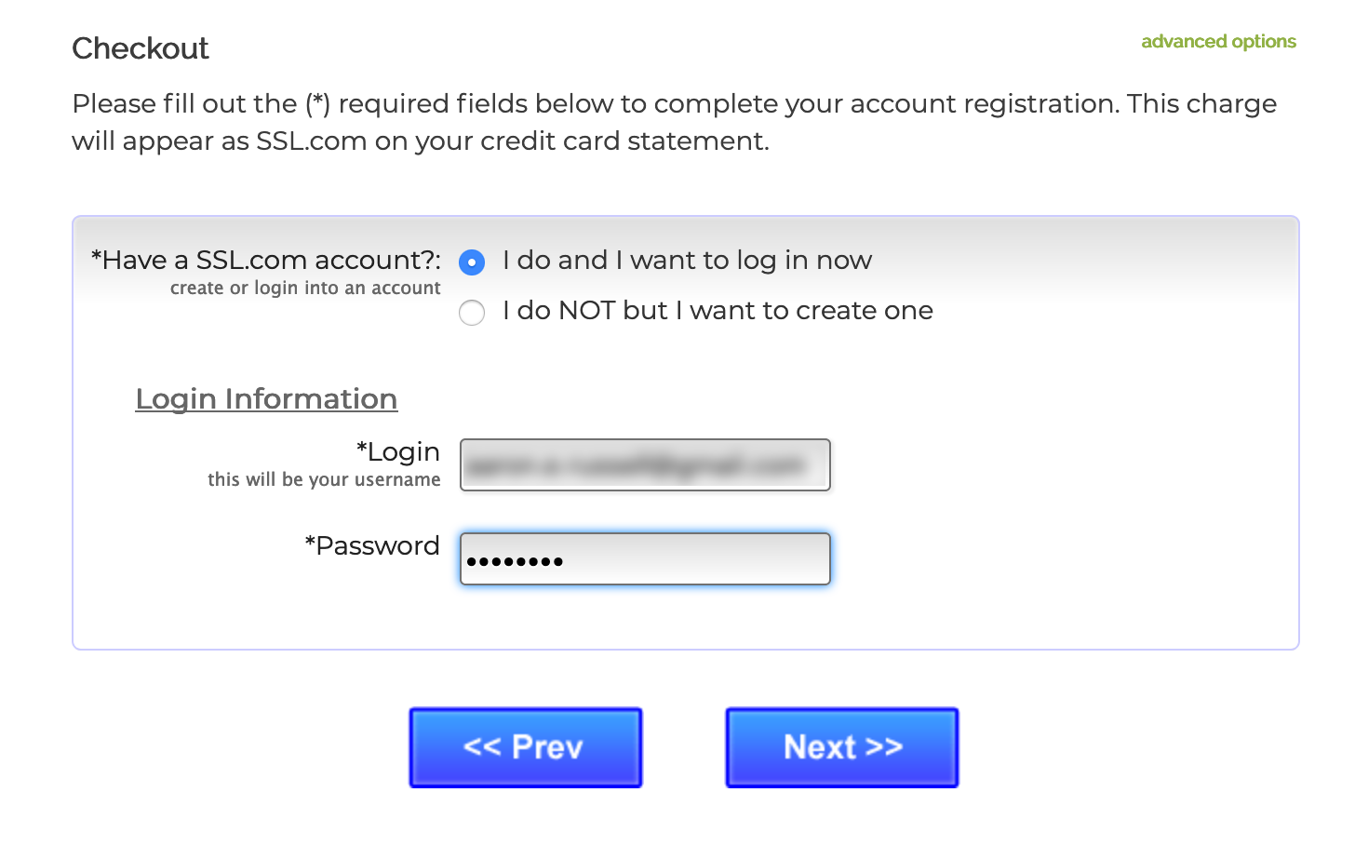Image resolution: width=1355 pixels, height=846 pixels.
Task: Click the "Please fill out the (*) required fields" line
Action: (x=674, y=103)
